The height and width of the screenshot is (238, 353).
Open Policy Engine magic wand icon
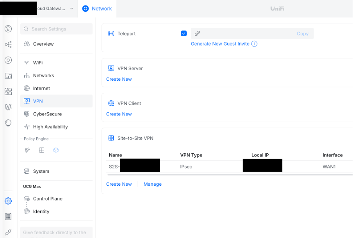(x=27, y=150)
